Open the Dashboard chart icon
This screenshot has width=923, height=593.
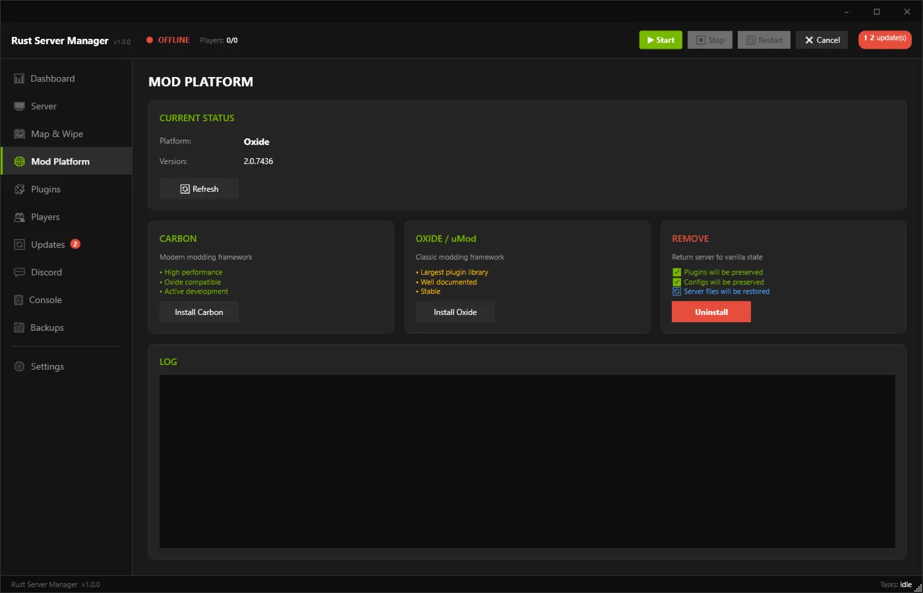click(19, 78)
